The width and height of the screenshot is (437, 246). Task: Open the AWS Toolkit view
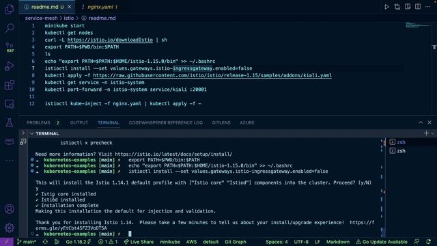[x=9, y=141]
